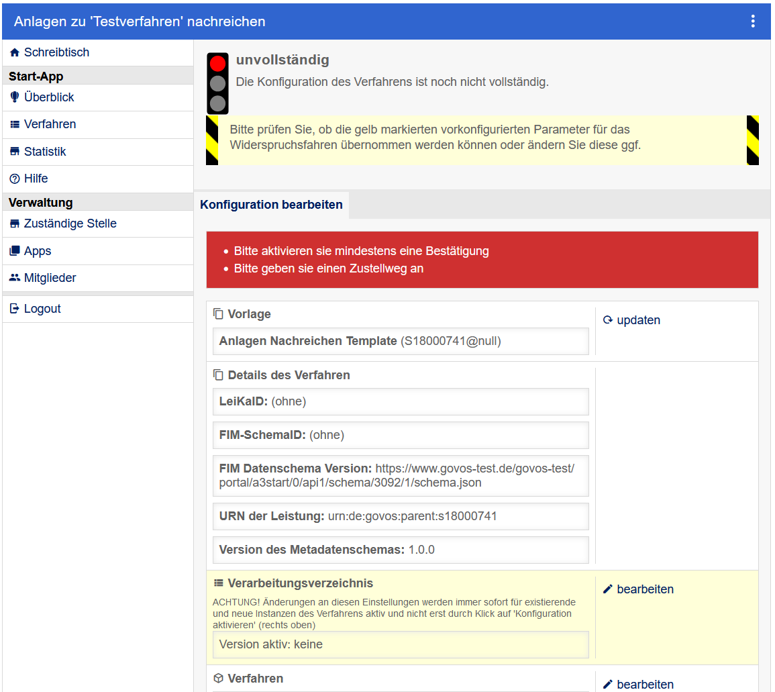Click the list icon beside Verfahren
The width and height of the screenshot is (775, 692).
pos(15,124)
